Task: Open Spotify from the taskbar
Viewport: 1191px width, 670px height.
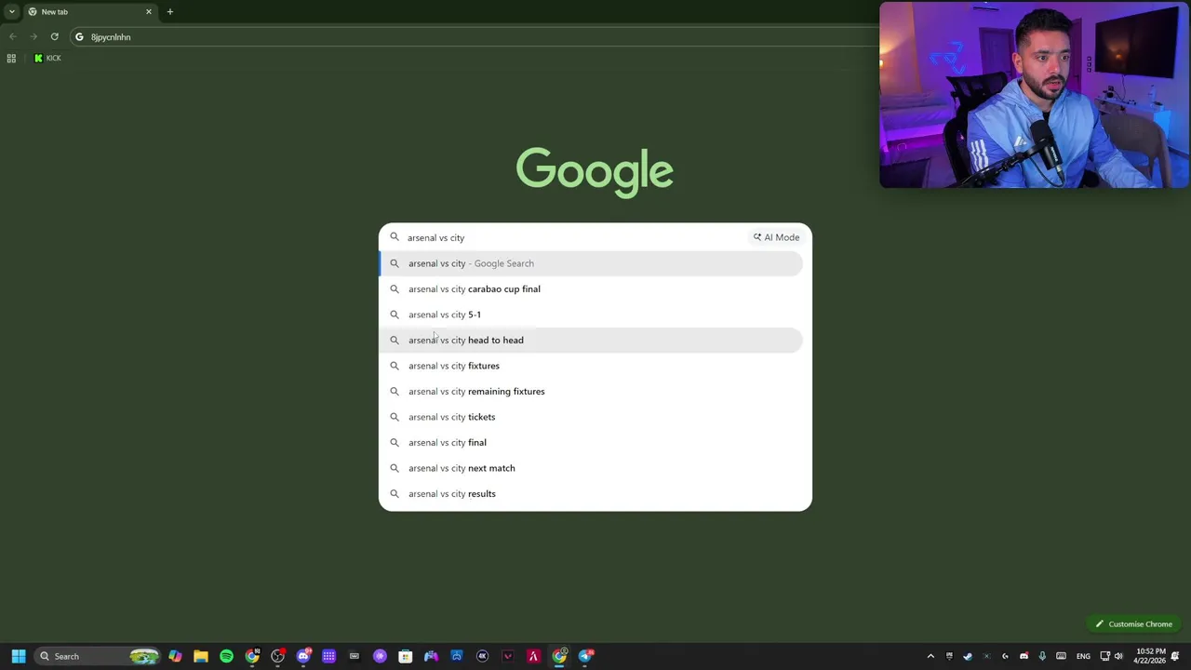Action: pyautogui.click(x=226, y=656)
